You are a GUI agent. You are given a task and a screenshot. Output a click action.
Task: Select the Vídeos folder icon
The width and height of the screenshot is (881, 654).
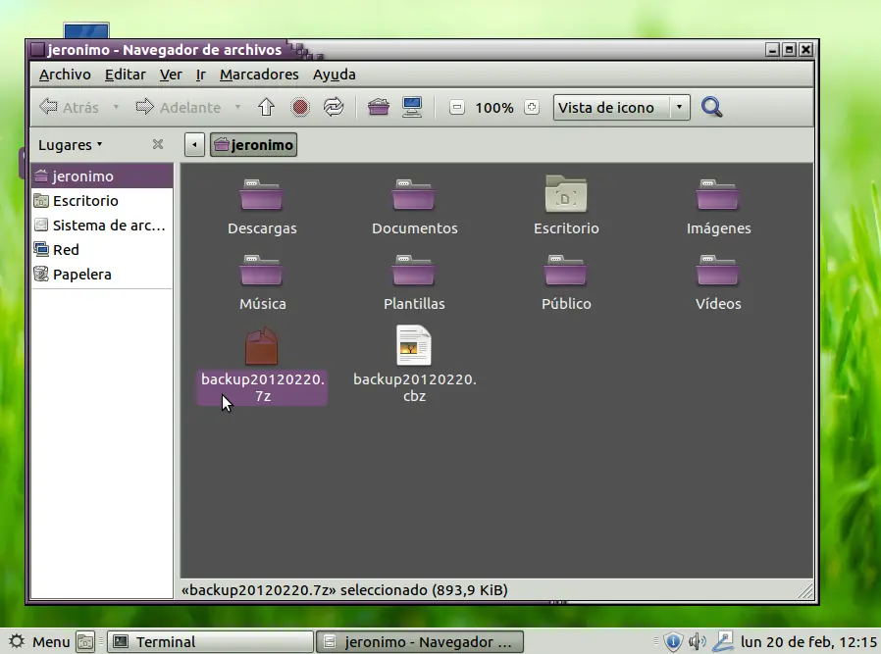pyautogui.click(x=718, y=270)
